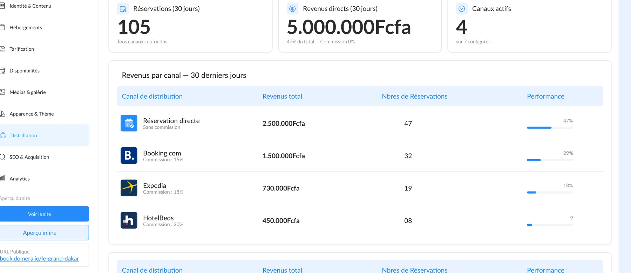
Task: Go to Tarification menu item
Action: tap(22, 49)
